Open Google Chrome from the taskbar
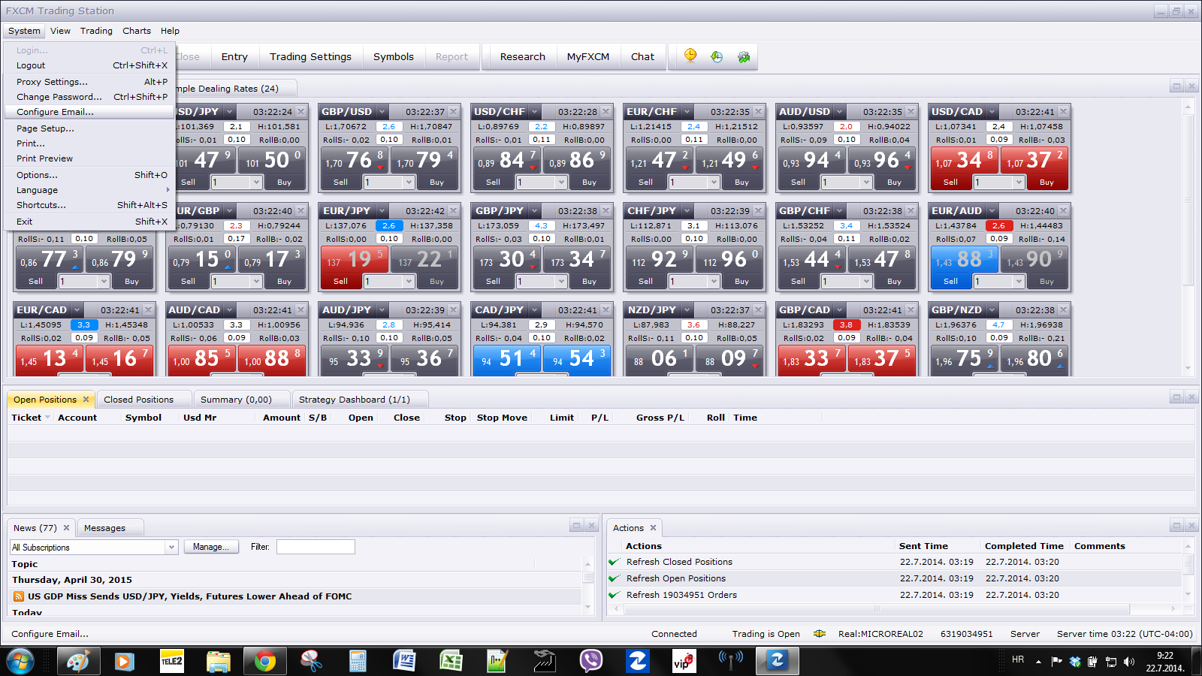This screenshot has height=676, width=1202. 264,661
